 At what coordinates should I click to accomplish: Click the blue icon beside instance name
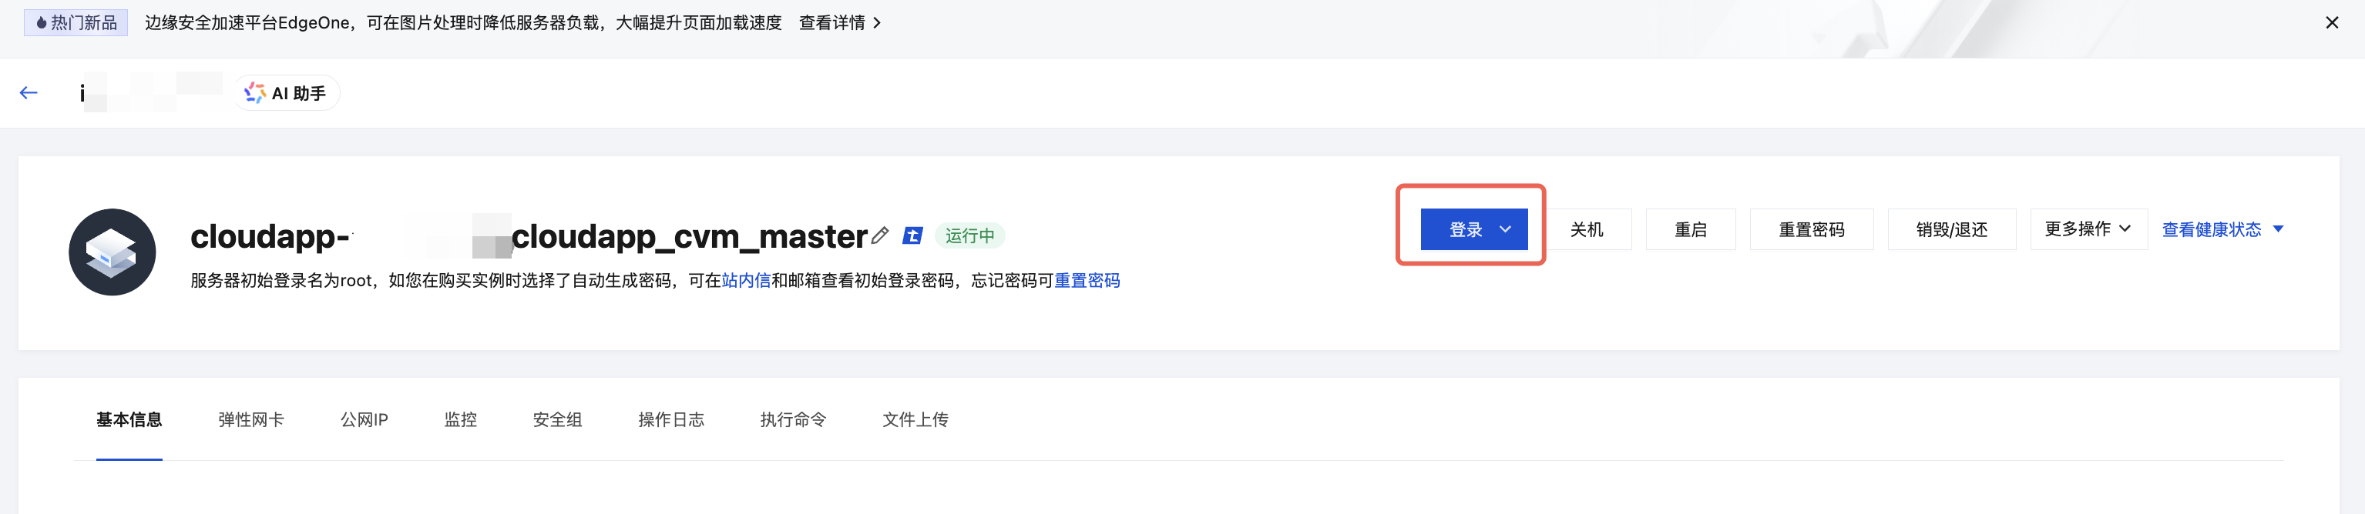pyautogui.click(x=912, y=235)
